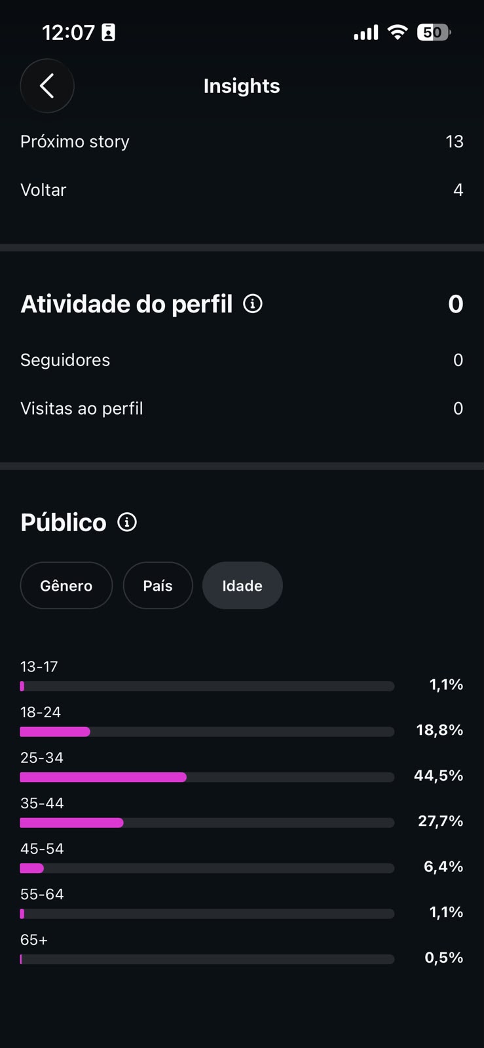The image size is (484, 1048).
Task: Switch to the Gênero tab
Action: tap(66, 586)
